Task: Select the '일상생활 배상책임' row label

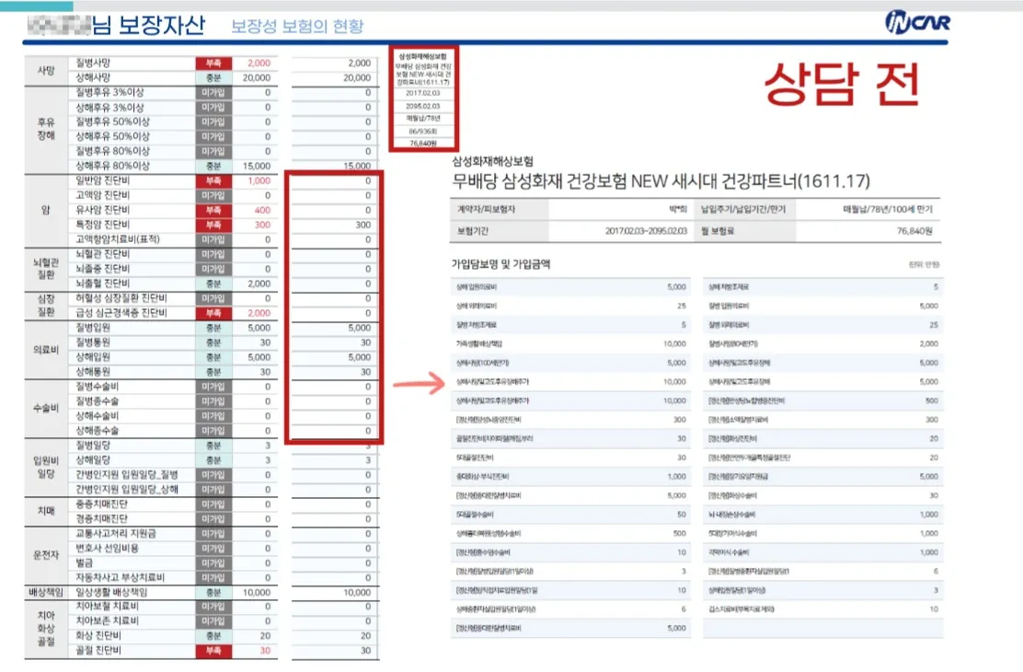Action: click(111, 592)
